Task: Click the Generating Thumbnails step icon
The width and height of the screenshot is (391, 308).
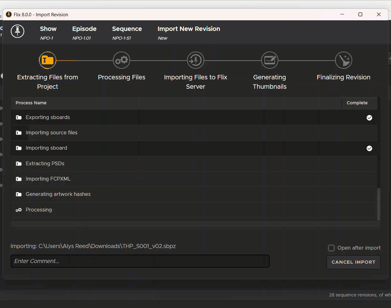Action: point(270,60)
